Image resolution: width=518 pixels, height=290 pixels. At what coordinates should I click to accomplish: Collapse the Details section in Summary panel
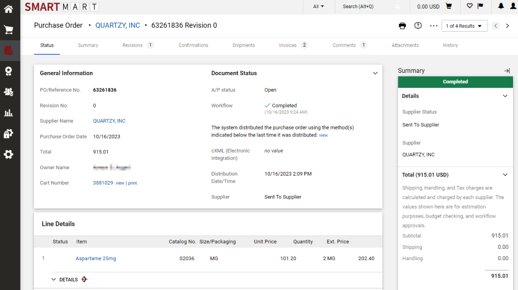(505, 96)
